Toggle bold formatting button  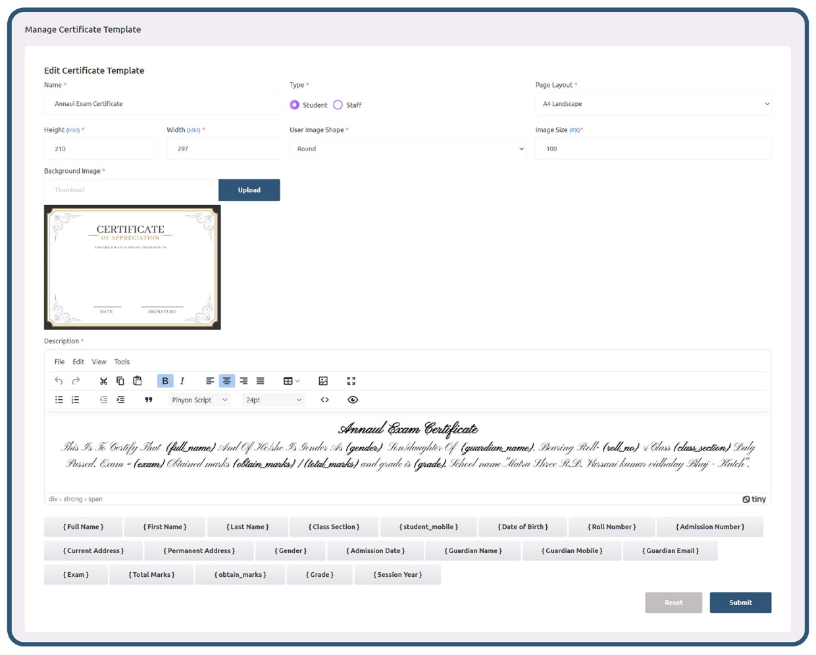pyautogui.click(x=165, y=381)
